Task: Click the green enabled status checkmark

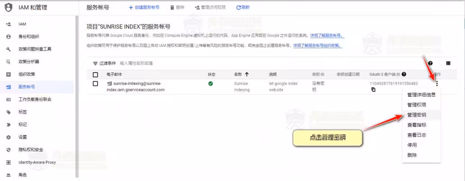Action: coord(210,84)
